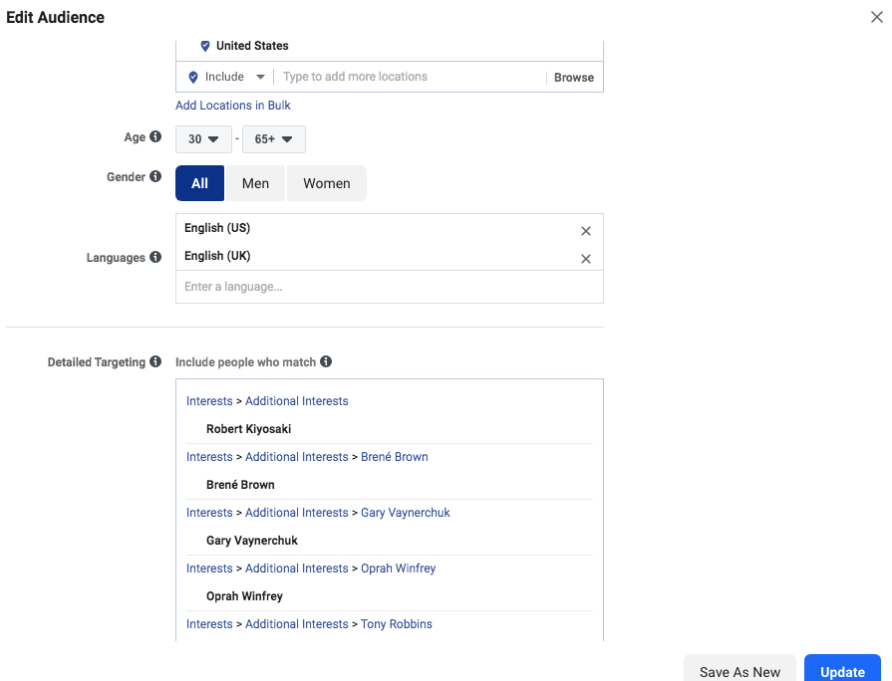Click Interests link in Tony Robbins row
Screen dimensions: 892x681
tap(209, 623)
